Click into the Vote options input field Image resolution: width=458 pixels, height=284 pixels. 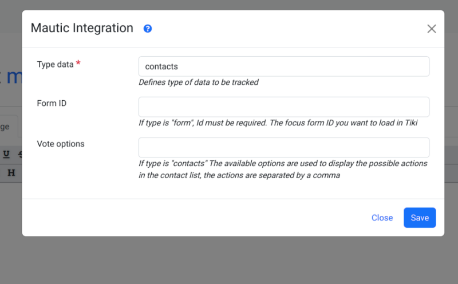pos(283,148)
